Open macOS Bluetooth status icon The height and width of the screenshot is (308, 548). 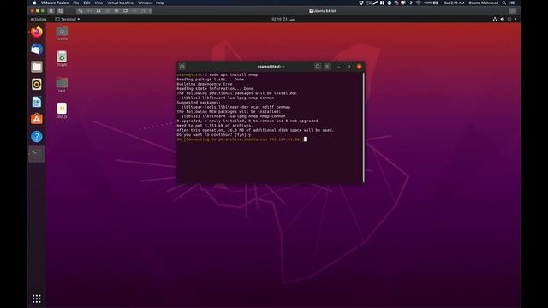click(411, 3)
